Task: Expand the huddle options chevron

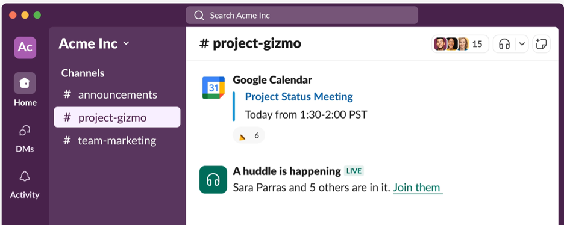Action: [522, 44]
